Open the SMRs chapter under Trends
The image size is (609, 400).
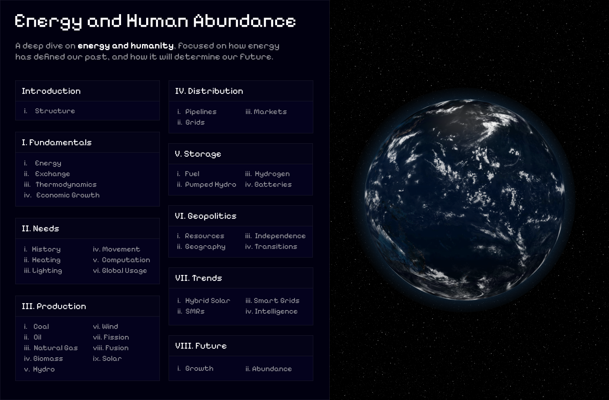pos(194,311)
